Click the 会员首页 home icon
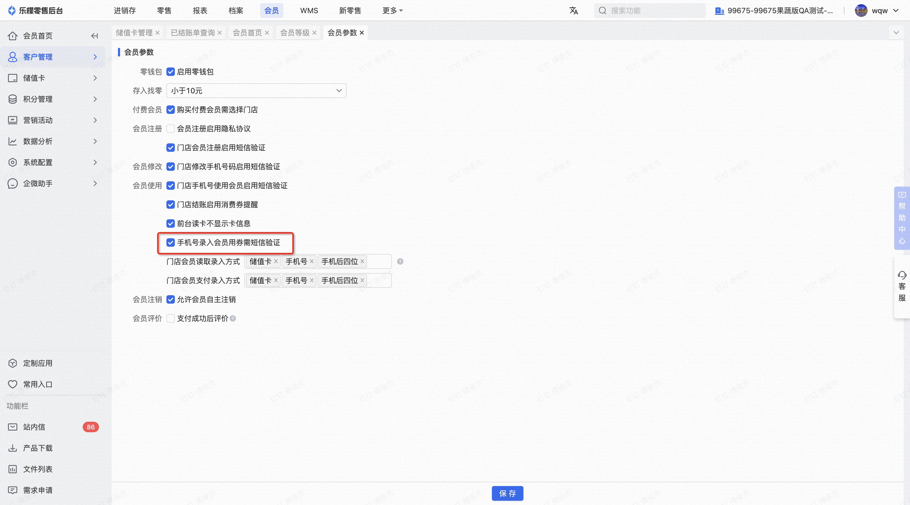The height and width of the screenshot is (505, 910). 13,36
